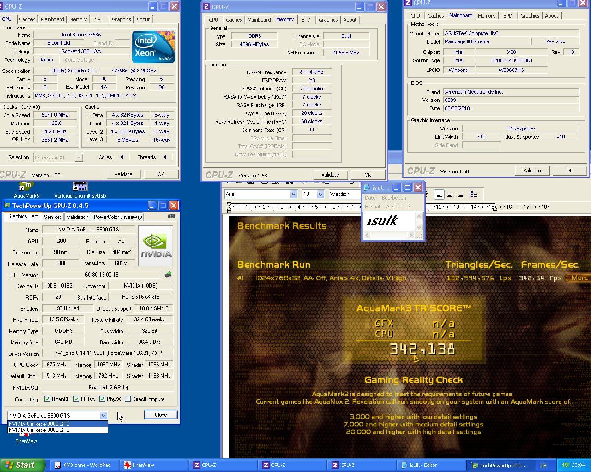Open the Processor #1 selection dropdown
The height and width of the screenshot is (472, 591).
(79, 158)
